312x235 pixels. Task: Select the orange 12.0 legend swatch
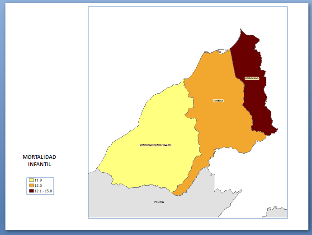coord(32,185)
